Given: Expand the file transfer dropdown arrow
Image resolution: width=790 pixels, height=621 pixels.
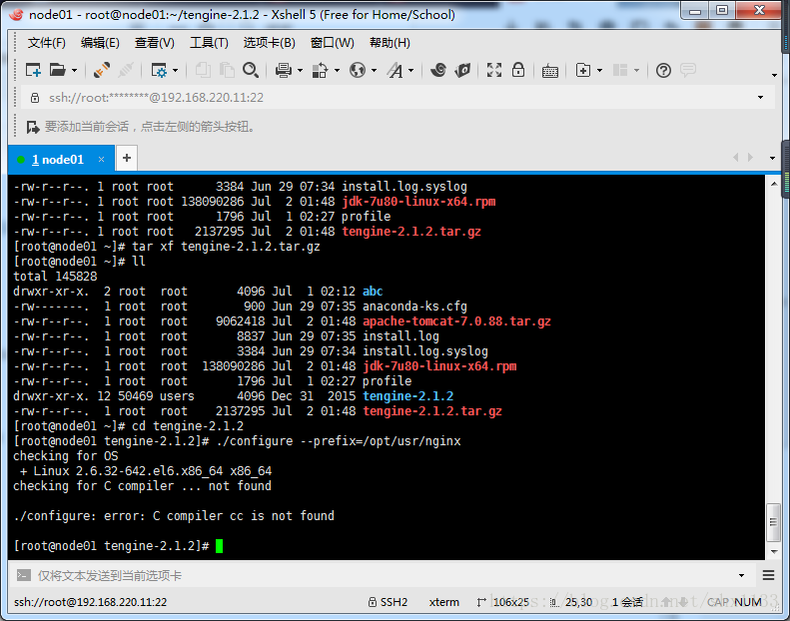Looking at the screenshot, I should point(337,71).
